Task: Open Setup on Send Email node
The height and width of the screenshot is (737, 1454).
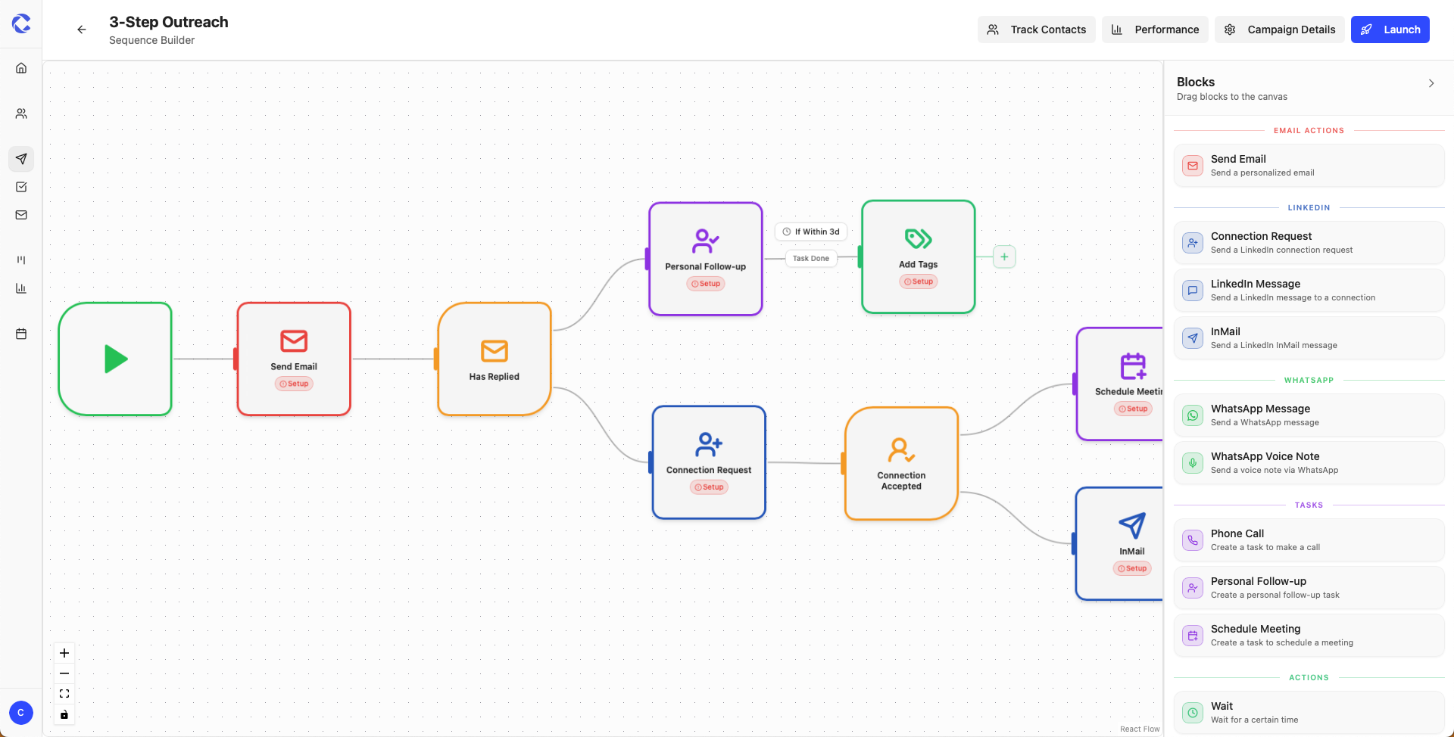Action: click(x=294, y=384)
